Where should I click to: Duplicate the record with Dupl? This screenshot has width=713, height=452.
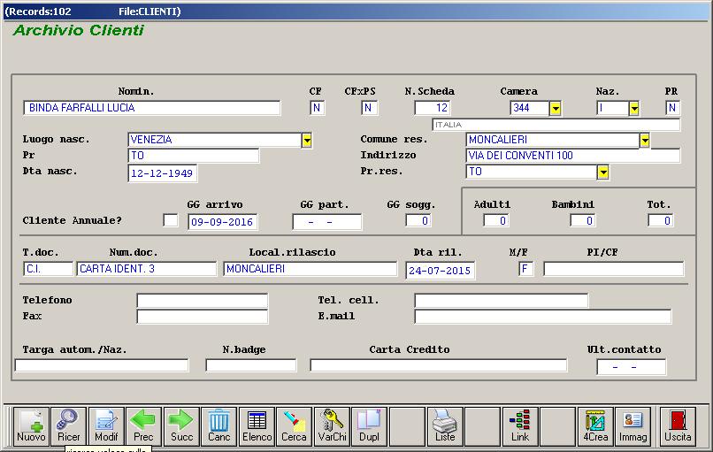tap(369, 426)
